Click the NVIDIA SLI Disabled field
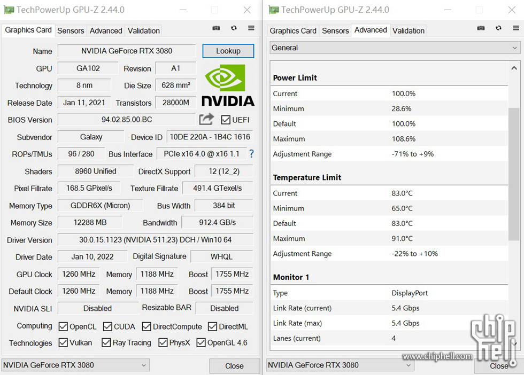 click(x=97, y=308)
